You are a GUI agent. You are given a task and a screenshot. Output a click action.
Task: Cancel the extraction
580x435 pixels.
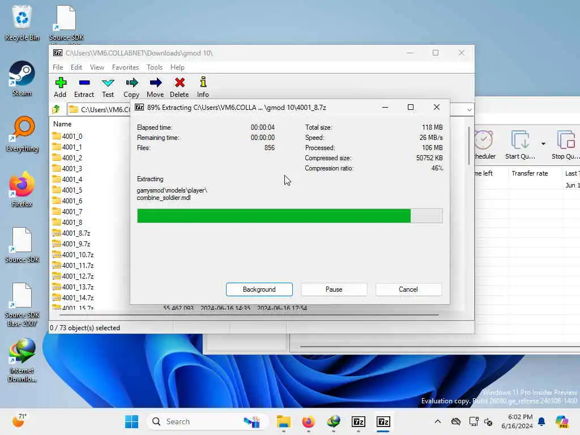(x=408, y=289)
